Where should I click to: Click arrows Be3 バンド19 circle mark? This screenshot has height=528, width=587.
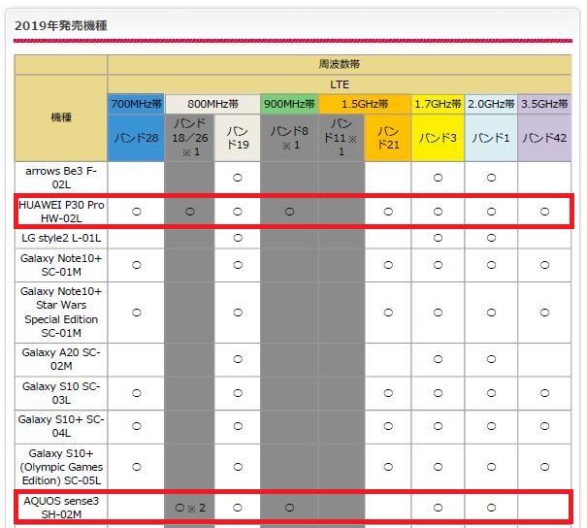[x=238, y=178]
